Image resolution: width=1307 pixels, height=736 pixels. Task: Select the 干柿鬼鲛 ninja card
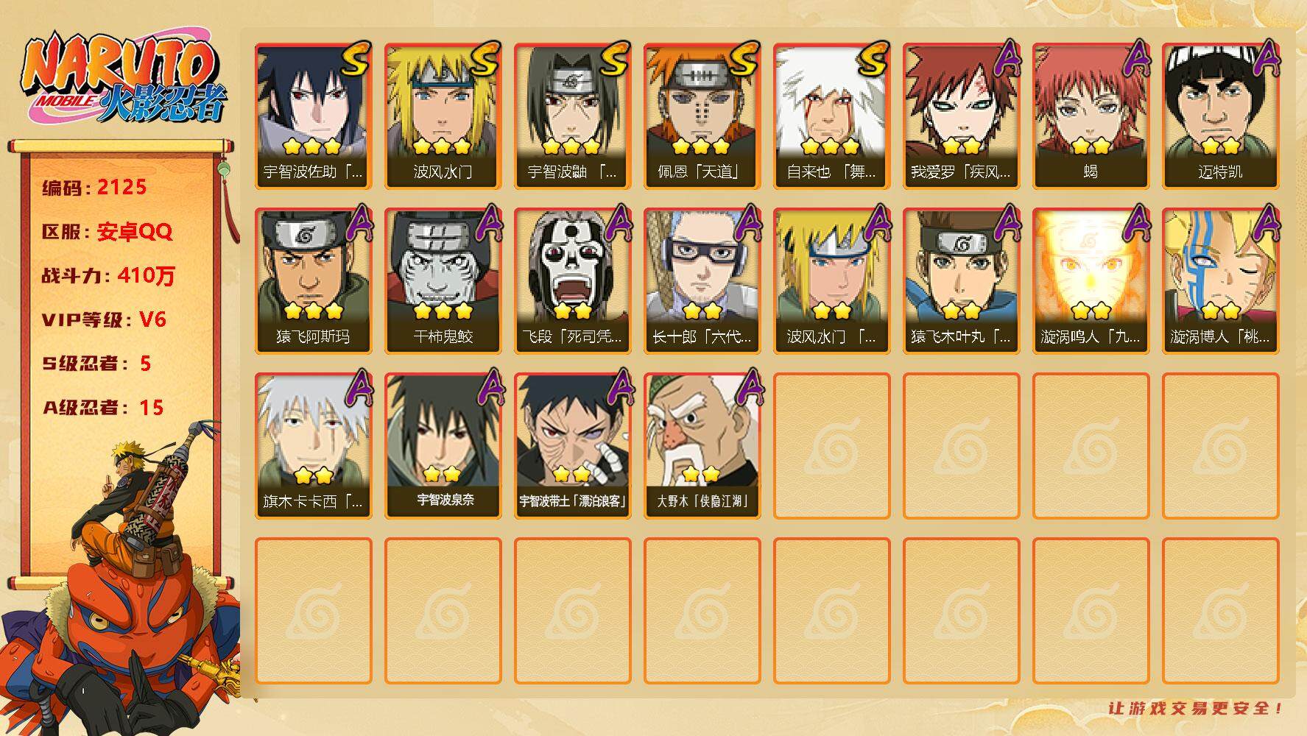(x=443, y=281)
